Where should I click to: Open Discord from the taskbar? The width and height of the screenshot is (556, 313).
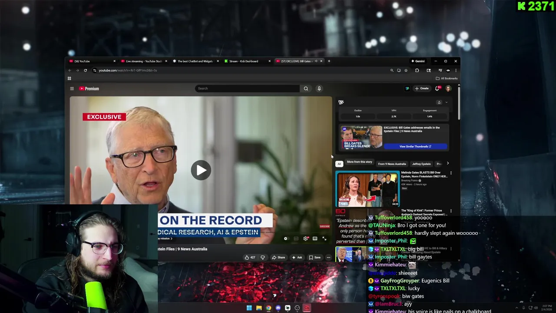coord(278,308)
